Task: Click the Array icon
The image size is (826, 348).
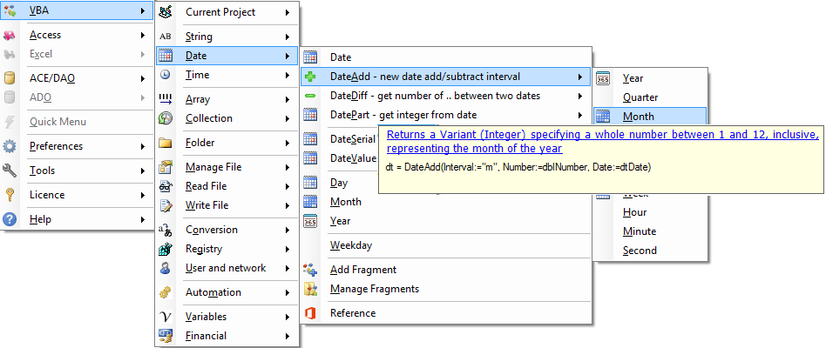Action: coord(166,99)
